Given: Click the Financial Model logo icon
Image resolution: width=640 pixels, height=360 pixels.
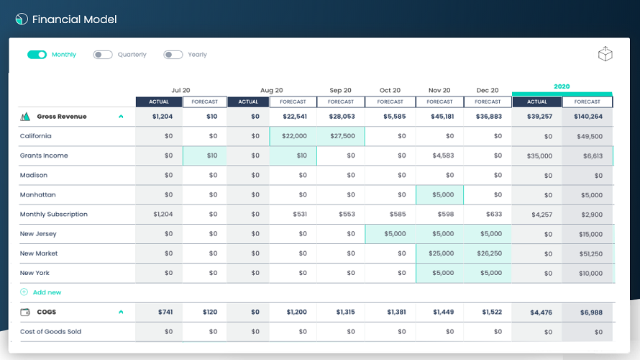Looking at the screenshot, I should click(x=22, y=19).
